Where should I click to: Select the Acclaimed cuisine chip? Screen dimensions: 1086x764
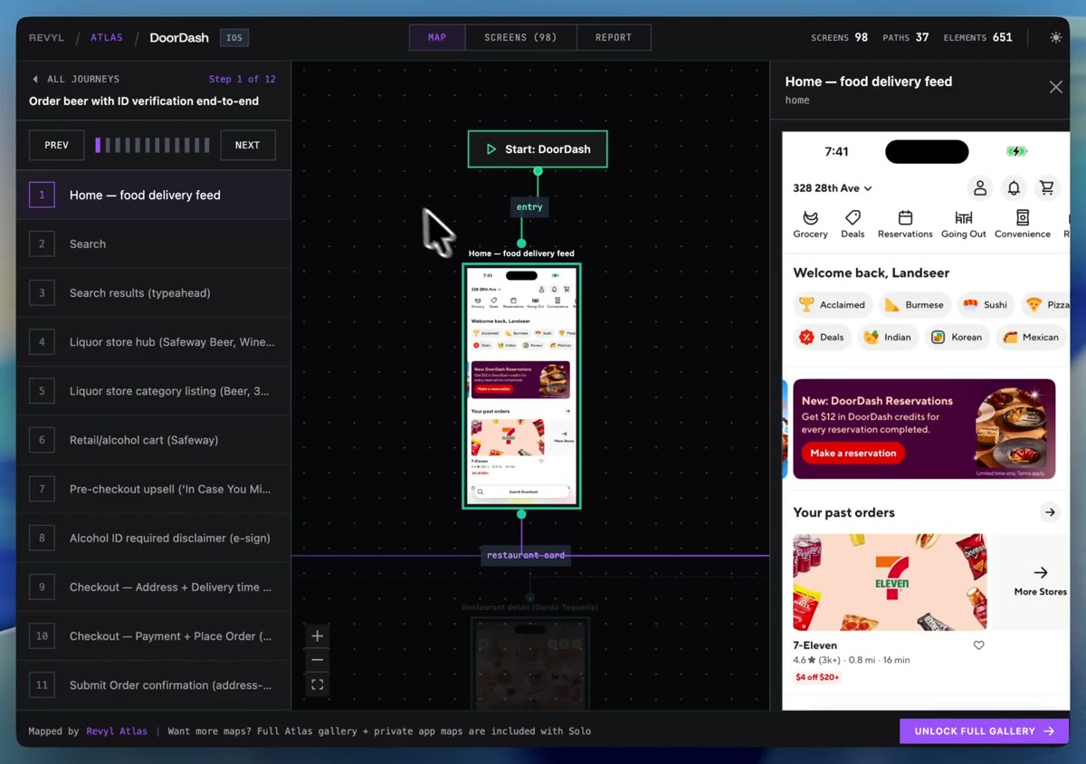click(x=833, y=305)
